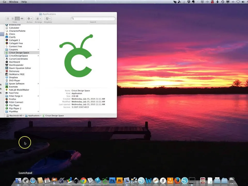This screenshot has width=248, height=186.
Task: Open the Window menu
Action: click(x=13, y=2)
